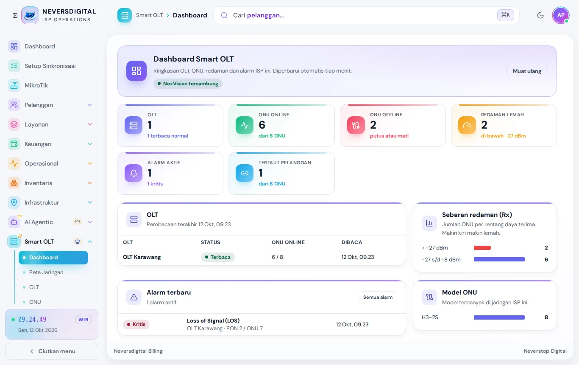The width and height of the screenshot is (579, 365).
Task: Open the MikroTik menu item
Action: click(52, 85)
